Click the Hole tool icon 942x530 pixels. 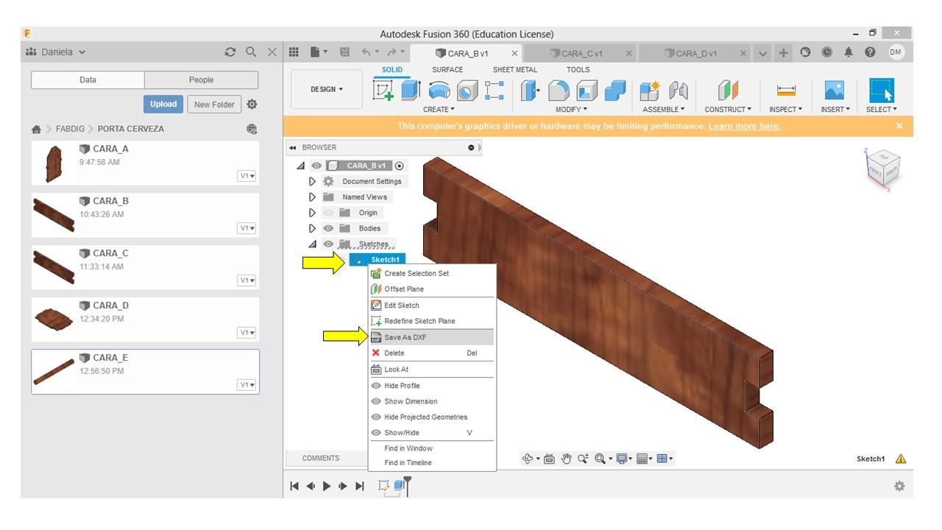click(467, 91)
